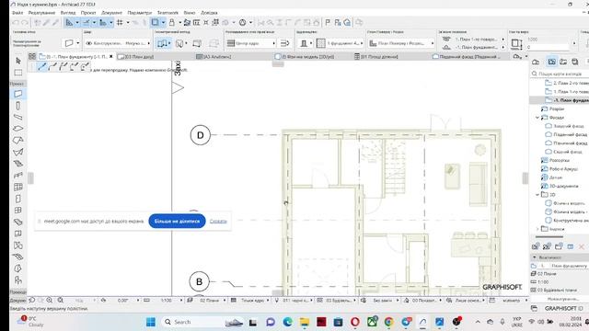Screen dimensions: 589x331
Task: Close the '-1. План фундаменту' tab
Action: tap(110, 57)
